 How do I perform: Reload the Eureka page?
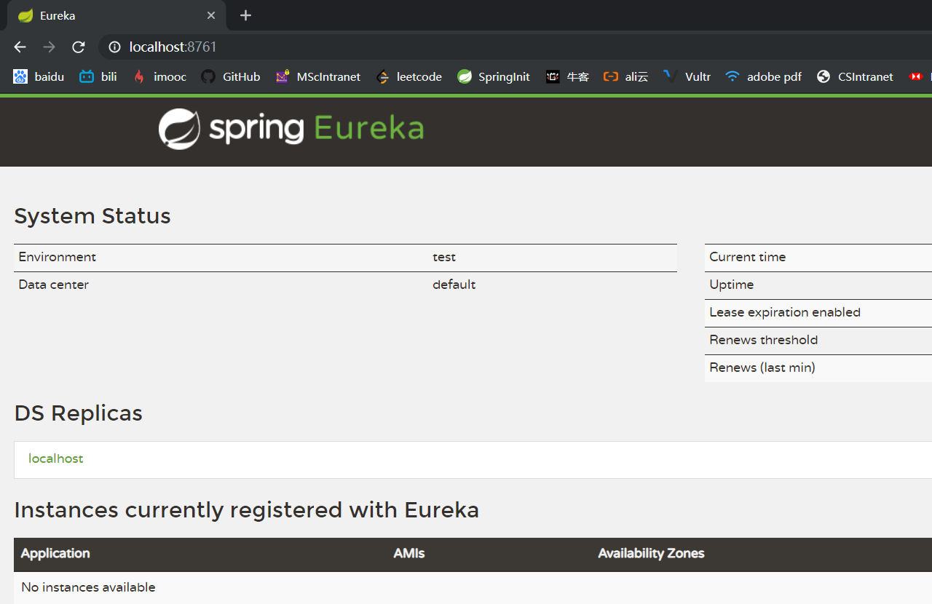[79, 47]
